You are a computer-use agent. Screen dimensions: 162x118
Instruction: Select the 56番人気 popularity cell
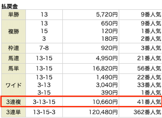pyautogui.click(x=148, y=68)
